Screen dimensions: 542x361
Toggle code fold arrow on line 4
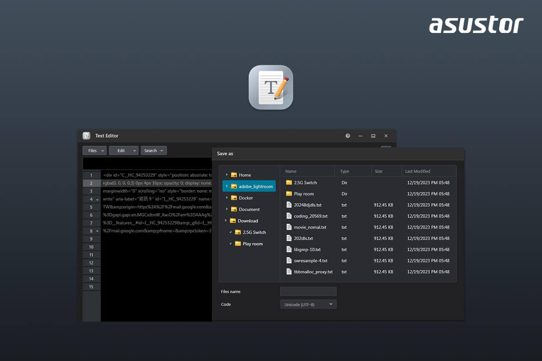pyautogui.click(x=97, y=199)
